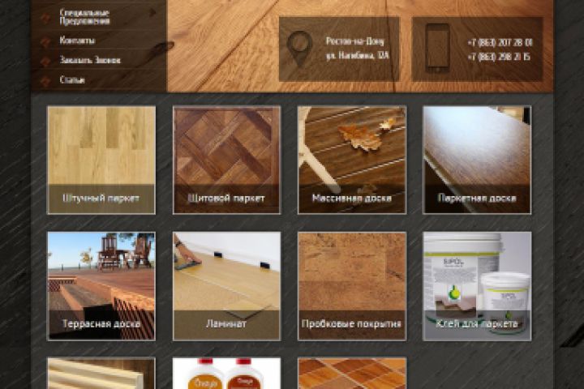
Task: Open the Ламинат category tile
Action: [x=226, y=286]
